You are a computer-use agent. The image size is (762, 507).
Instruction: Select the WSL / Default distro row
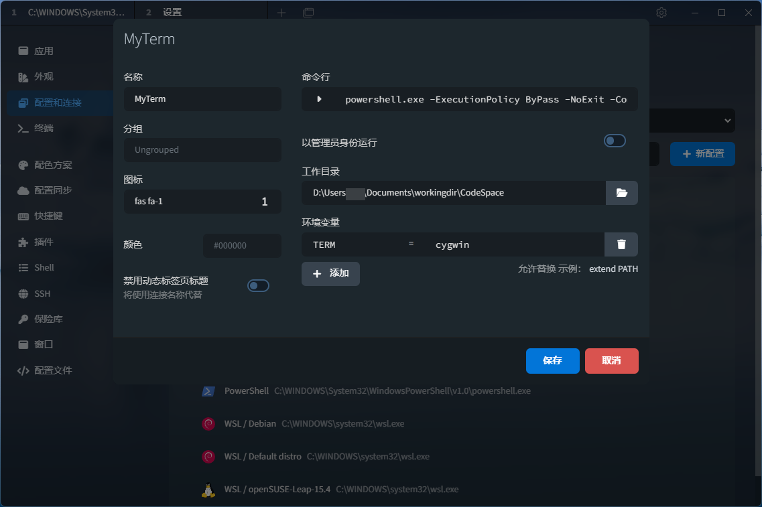[326, 457]
